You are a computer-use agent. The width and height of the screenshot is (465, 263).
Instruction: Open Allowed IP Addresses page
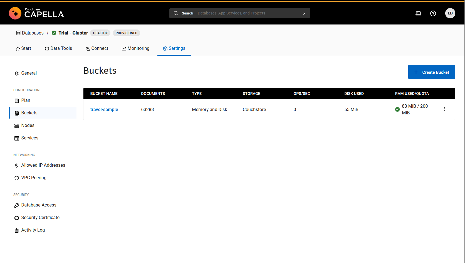(43, 165)
